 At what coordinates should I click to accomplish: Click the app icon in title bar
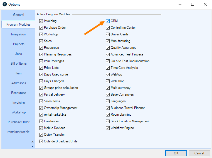click(x=4, y=4)
